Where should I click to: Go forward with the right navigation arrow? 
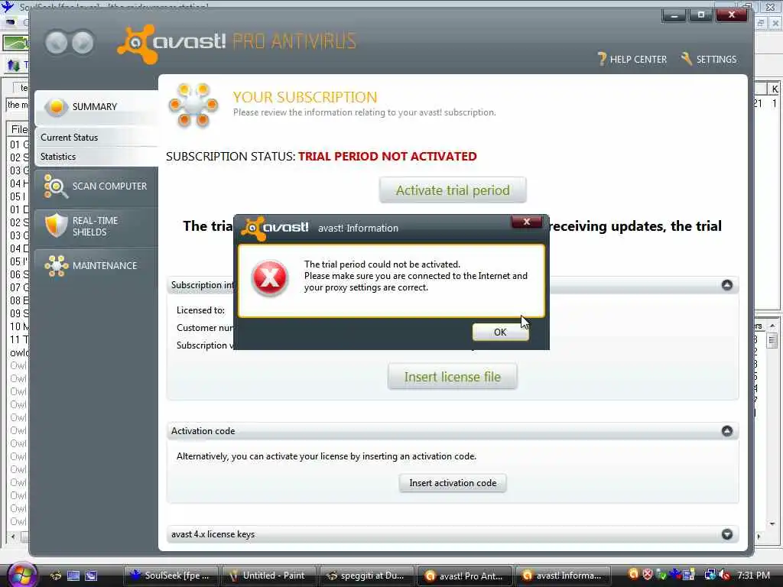tap(83, 43)
